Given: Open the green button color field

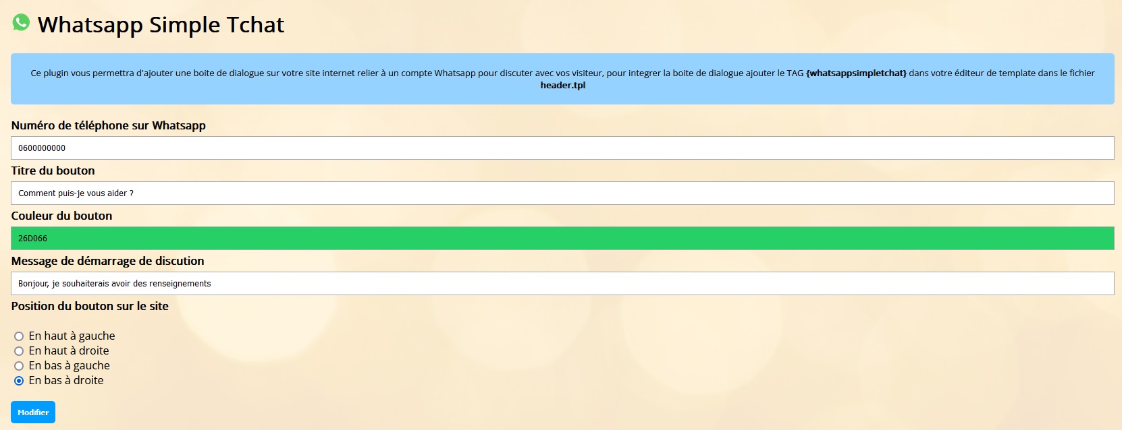Looking at the screenshot, I should (x=562, y=238).
